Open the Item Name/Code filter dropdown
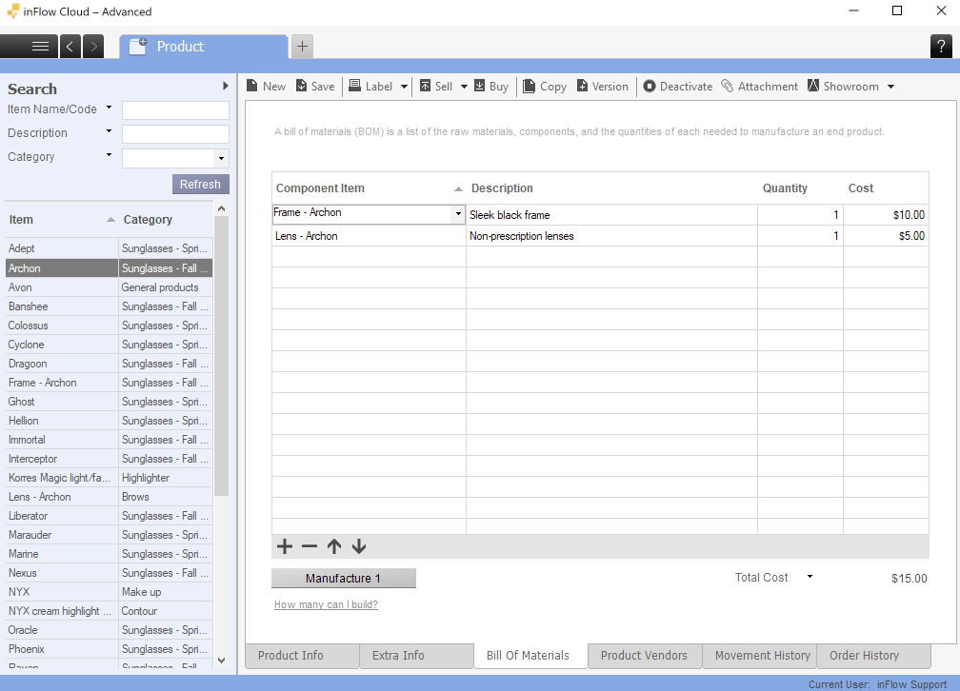The height and width of the screenshot is (691, 960). (x=109, y=108)
